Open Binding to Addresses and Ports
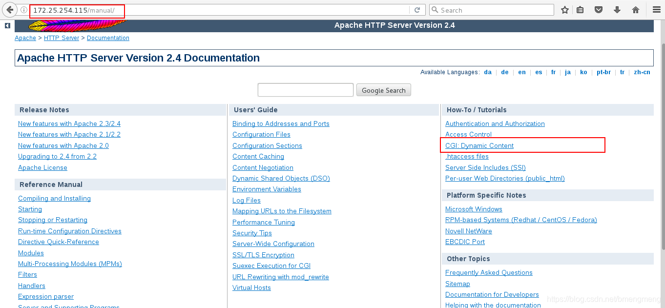This screenshot has width=665, height=308. 281,123
